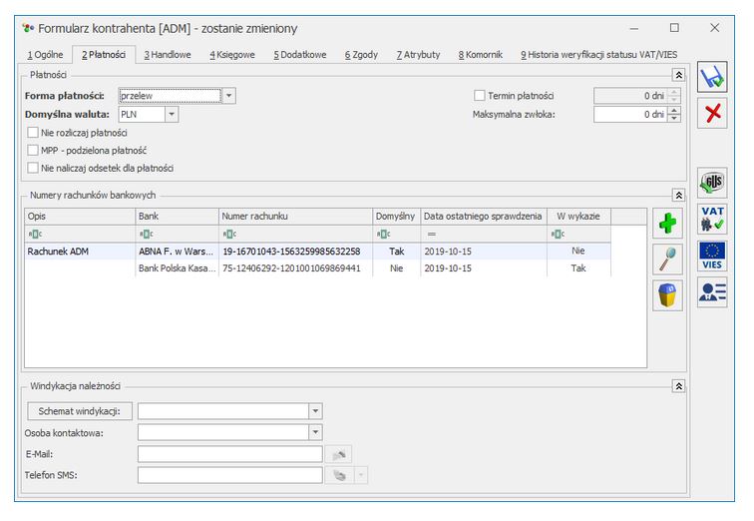Open the 7 Atrybuty tab

[418, 55]
